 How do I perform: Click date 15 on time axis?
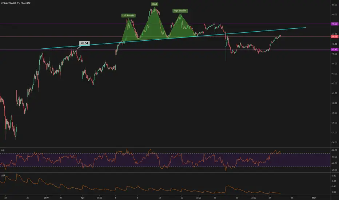(182, 197)
